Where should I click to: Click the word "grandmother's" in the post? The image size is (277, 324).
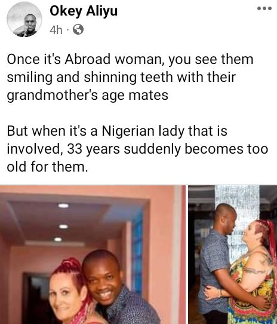tap(53, 95)
